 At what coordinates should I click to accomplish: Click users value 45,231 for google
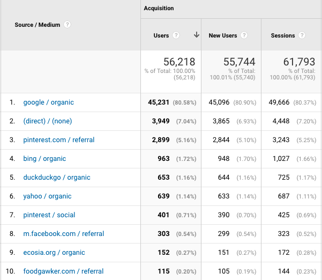click(159, 102)
